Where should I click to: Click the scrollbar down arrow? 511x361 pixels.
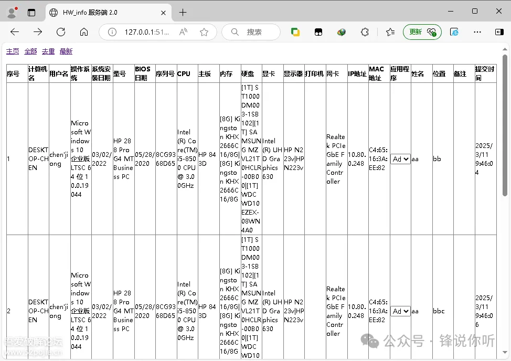(505, 352)
